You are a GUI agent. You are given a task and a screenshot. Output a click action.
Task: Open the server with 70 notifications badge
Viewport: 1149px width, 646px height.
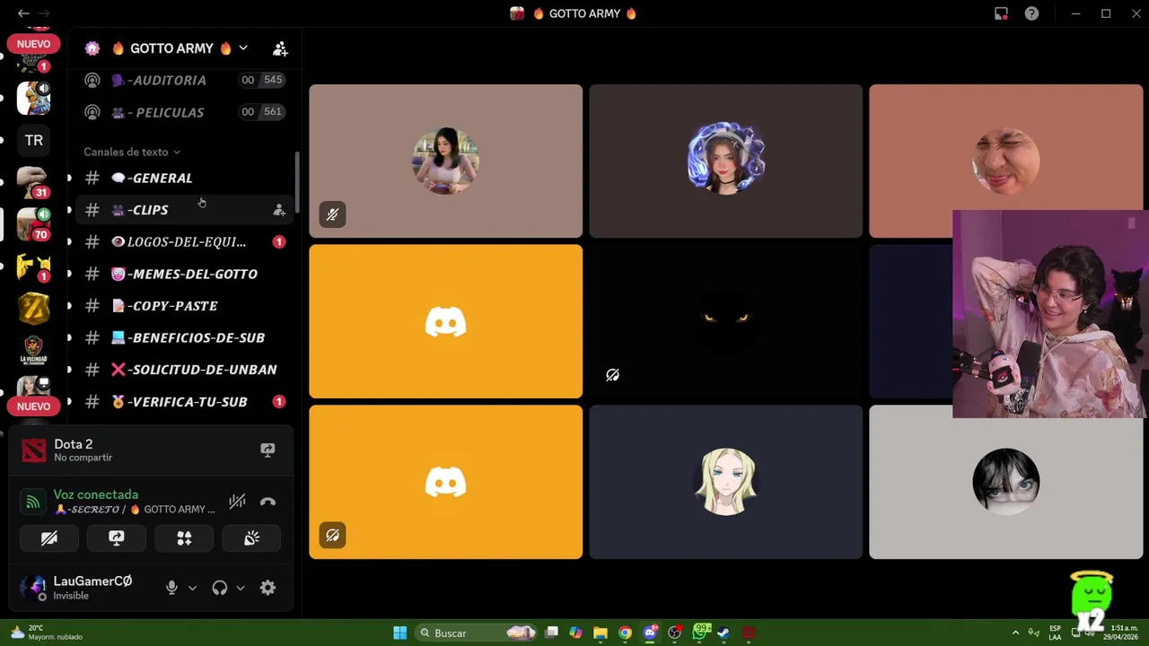click(x=33, y=223)
